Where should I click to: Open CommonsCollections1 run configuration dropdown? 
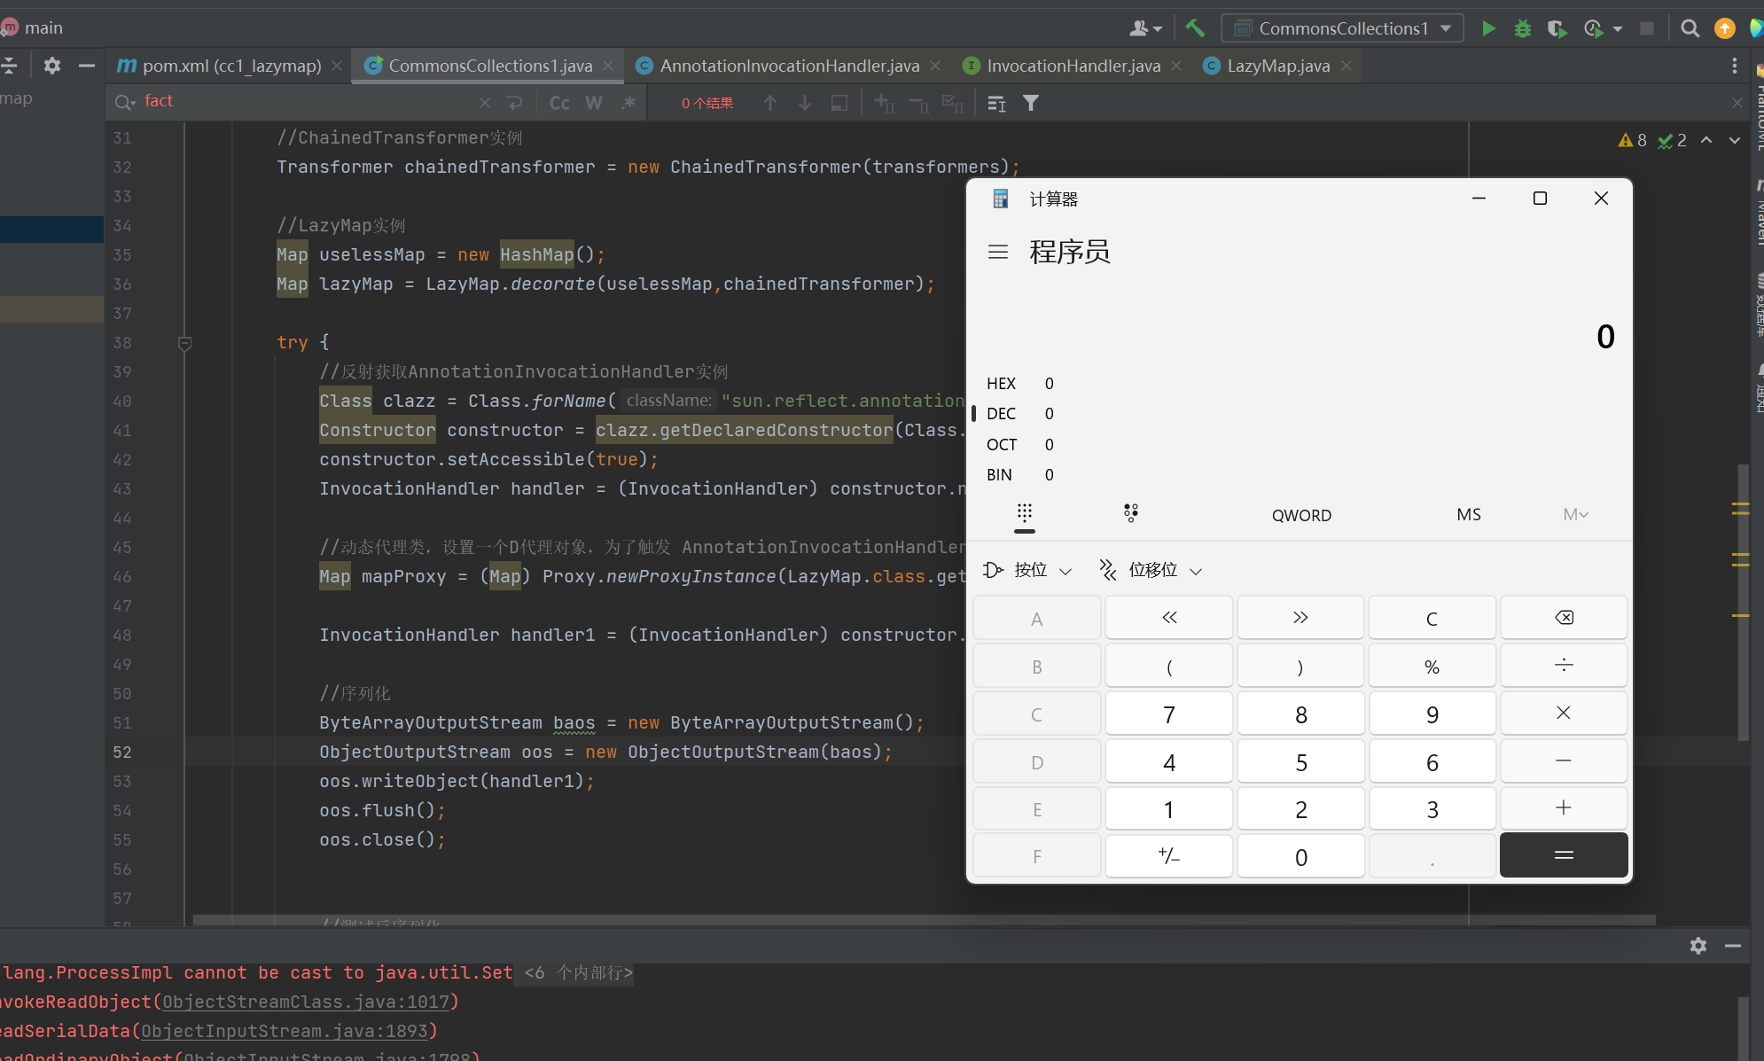1342,28
